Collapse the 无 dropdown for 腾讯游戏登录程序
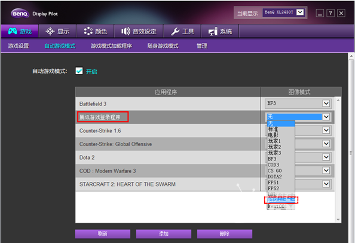This screenshot has height=243, width=355. [x=326, y=117]
